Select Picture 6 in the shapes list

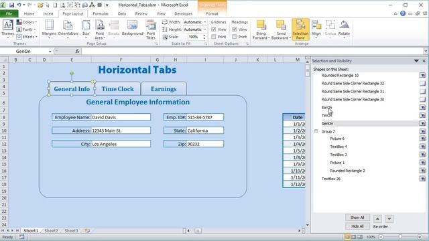[x=337, y=139]
